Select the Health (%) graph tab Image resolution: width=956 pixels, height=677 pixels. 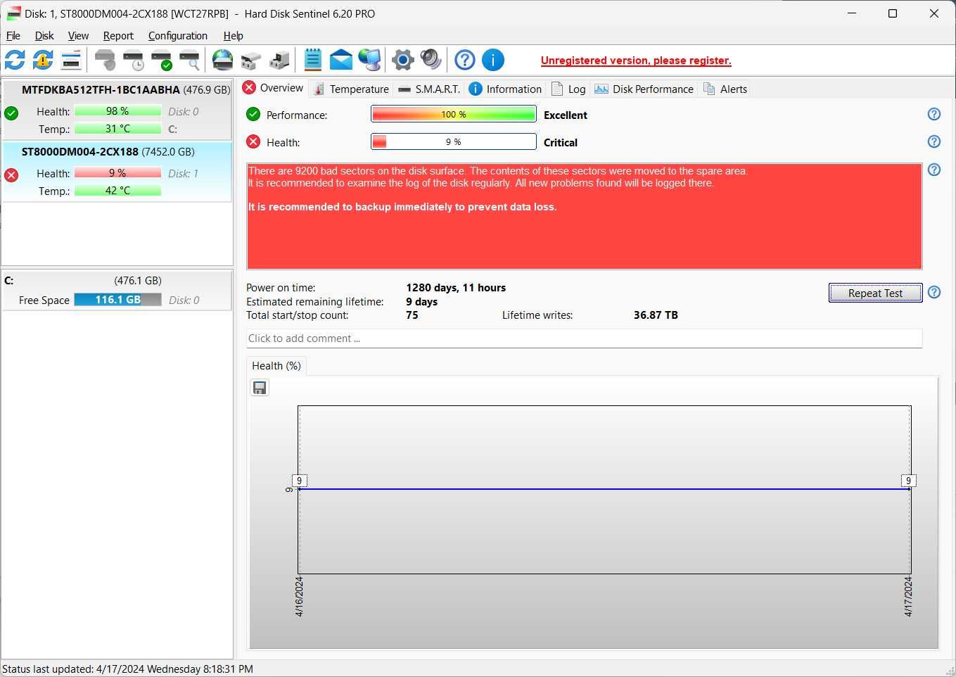point(276,366)
